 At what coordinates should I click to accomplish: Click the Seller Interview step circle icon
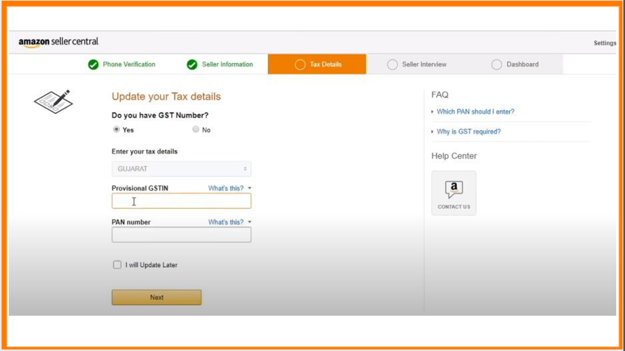392,64
